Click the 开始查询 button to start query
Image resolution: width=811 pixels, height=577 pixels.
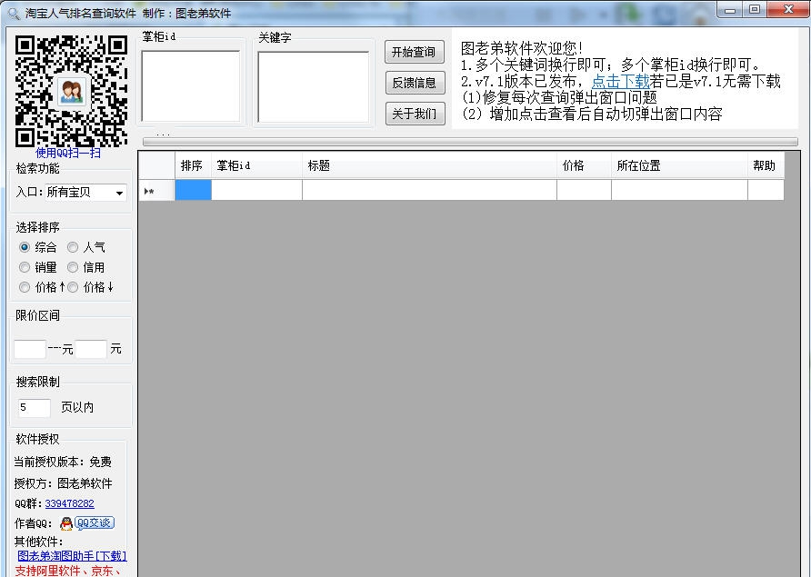tap(415, 51)
